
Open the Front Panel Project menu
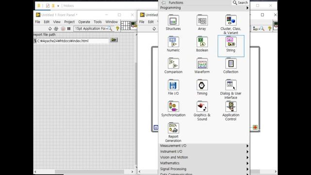[69, 22]
